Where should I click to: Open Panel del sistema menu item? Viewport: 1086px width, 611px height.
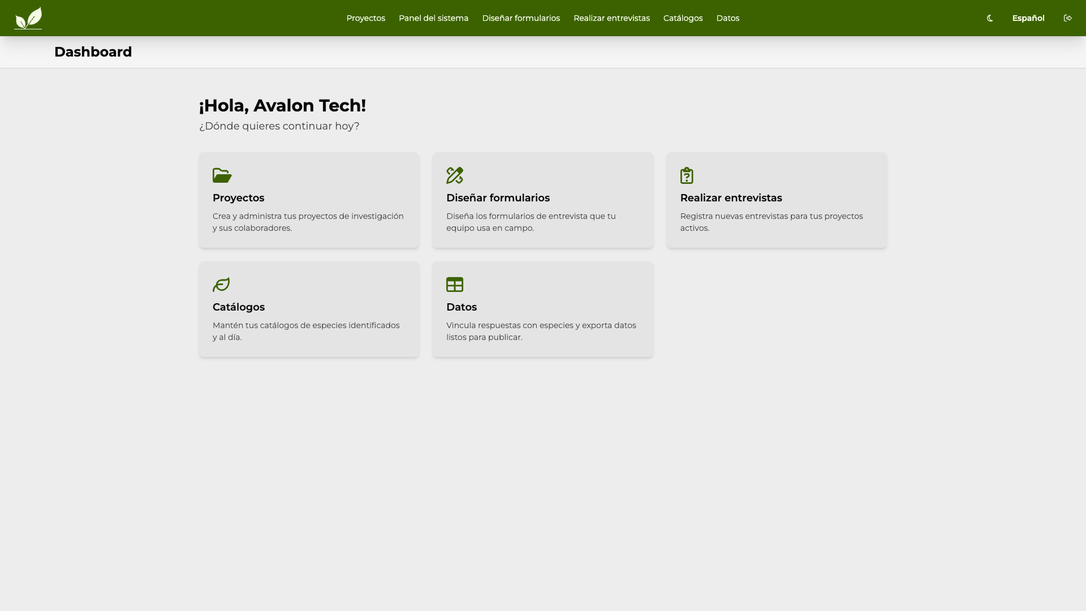pyautogui.click(x=433, y=18)
